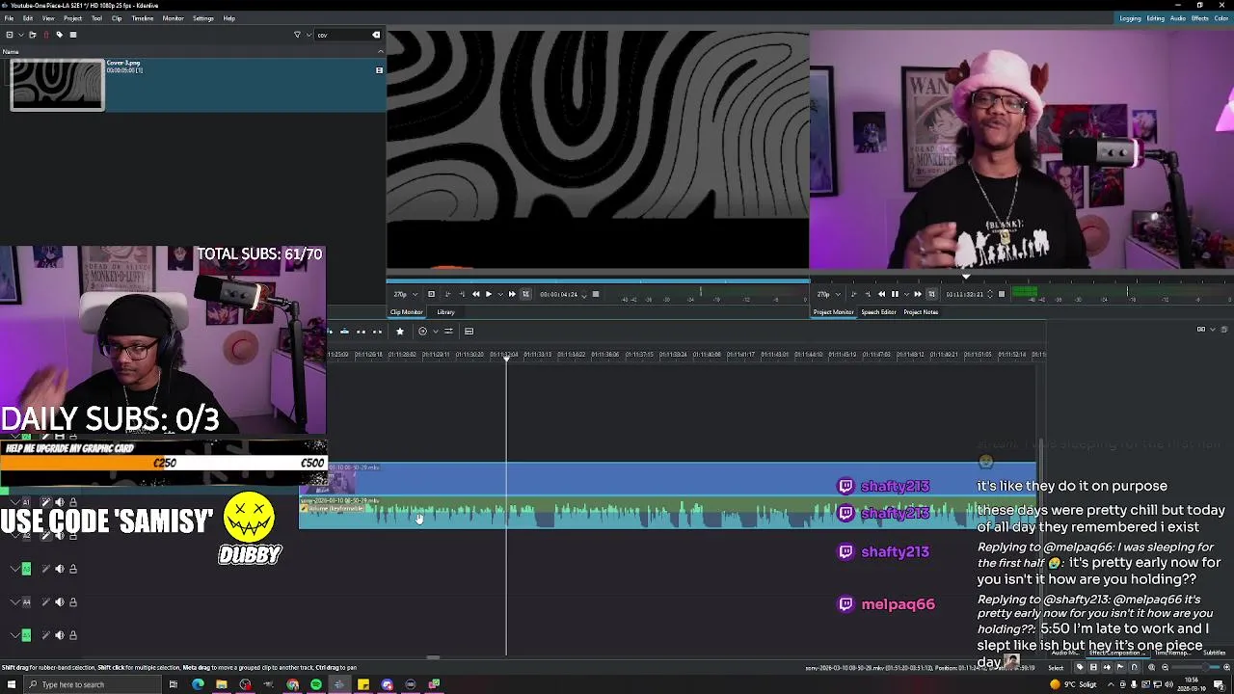Toggle clip monitor zone looping

click(x=525, y=294)
